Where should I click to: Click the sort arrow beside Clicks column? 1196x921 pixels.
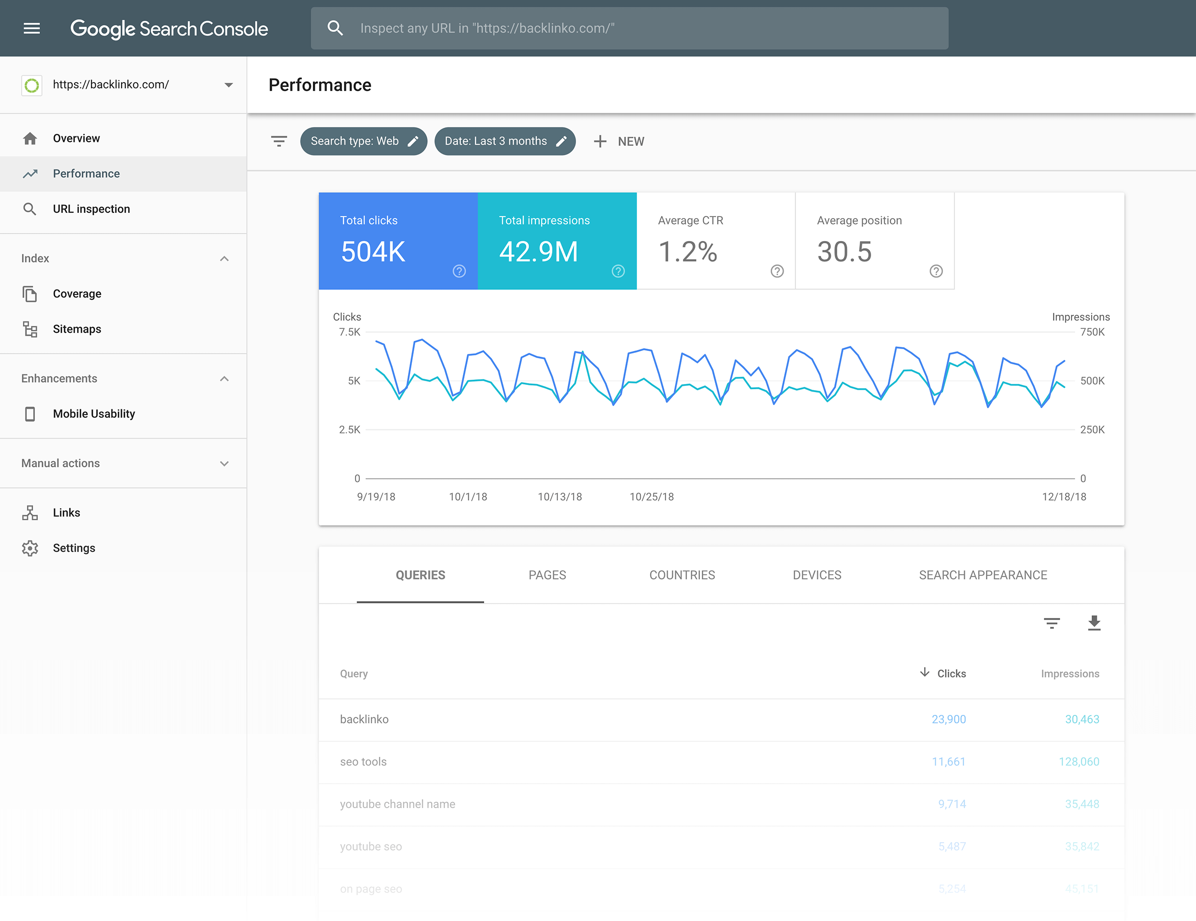pos(925,672)
